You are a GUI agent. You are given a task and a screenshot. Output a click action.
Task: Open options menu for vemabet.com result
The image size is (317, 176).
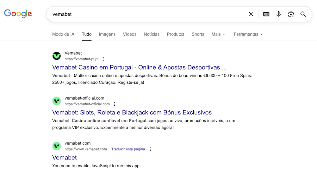coord(150,149)
